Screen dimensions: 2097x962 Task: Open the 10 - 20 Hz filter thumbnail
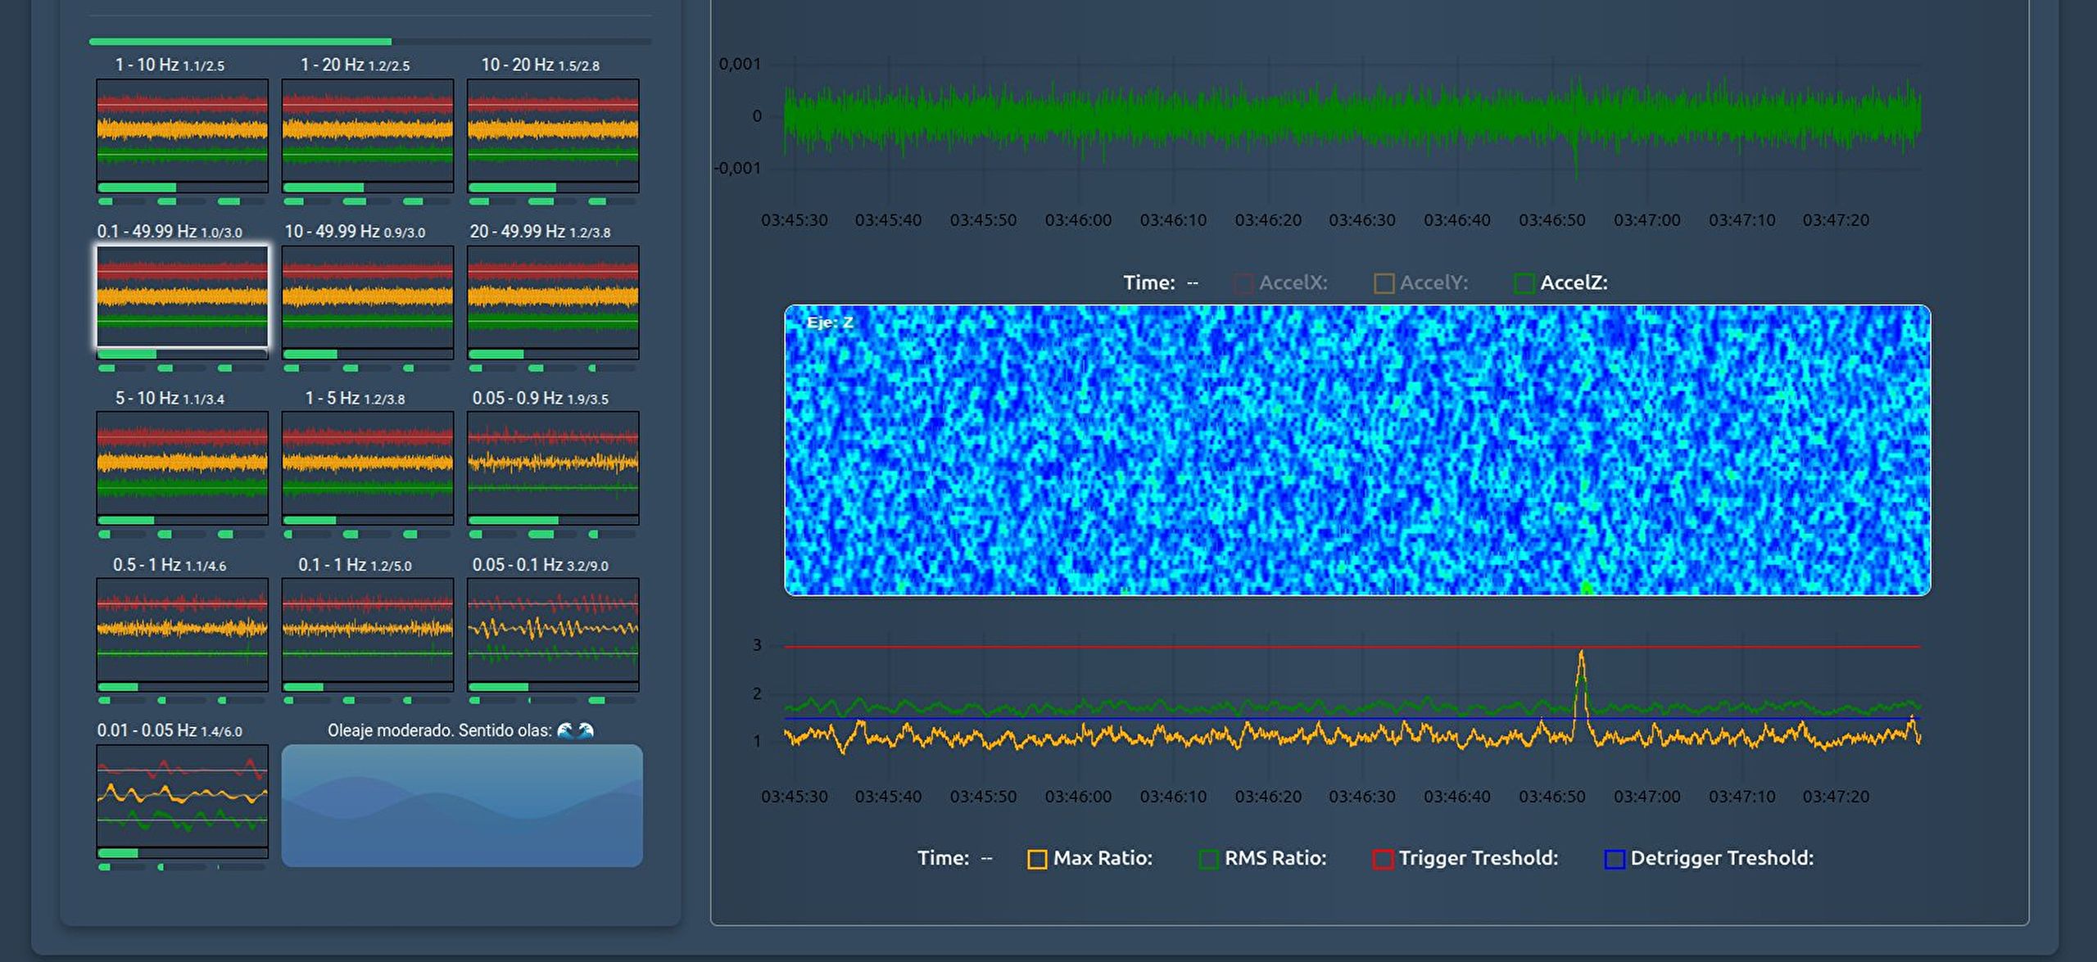[553, 129]
